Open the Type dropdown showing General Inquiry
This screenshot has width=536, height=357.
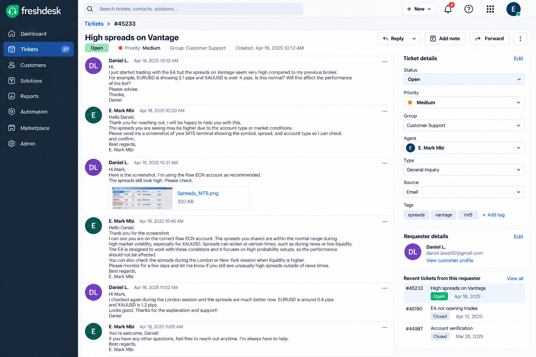click(x=464, y=170)
